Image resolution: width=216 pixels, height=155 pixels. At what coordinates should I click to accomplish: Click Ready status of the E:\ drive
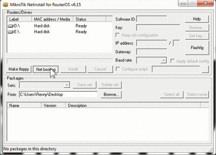tap(81, 32)
